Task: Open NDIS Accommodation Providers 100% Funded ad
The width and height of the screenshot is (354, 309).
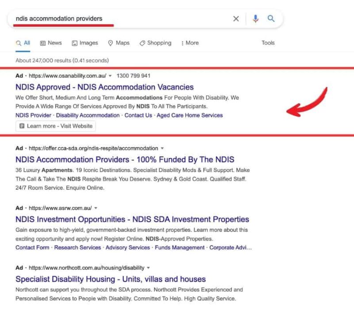Action: [125, 159]
